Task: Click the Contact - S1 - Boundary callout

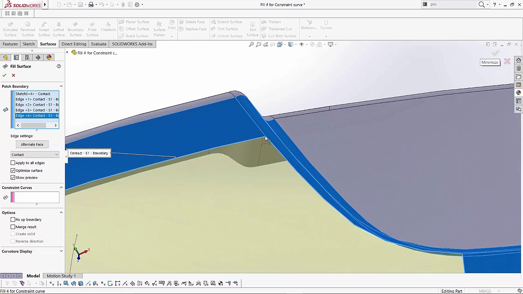Action: pyautogui.click(x=89, y=153)
